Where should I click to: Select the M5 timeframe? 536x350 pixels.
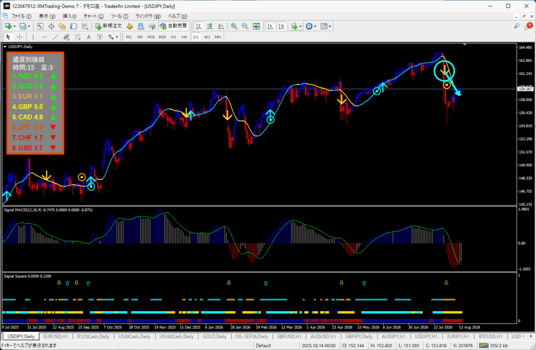tap(140, 37)
